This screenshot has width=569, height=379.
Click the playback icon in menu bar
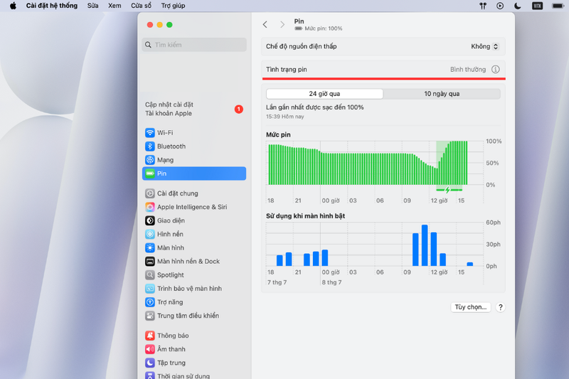point(500,6)
